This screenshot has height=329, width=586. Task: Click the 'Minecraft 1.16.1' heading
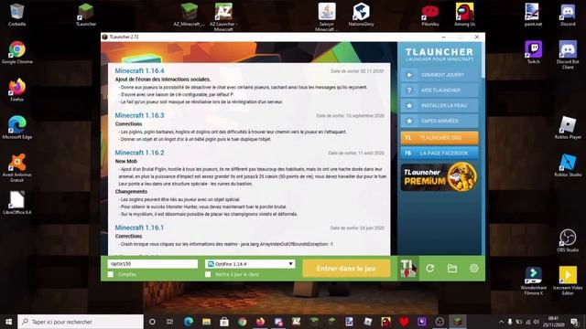[139, 228]
